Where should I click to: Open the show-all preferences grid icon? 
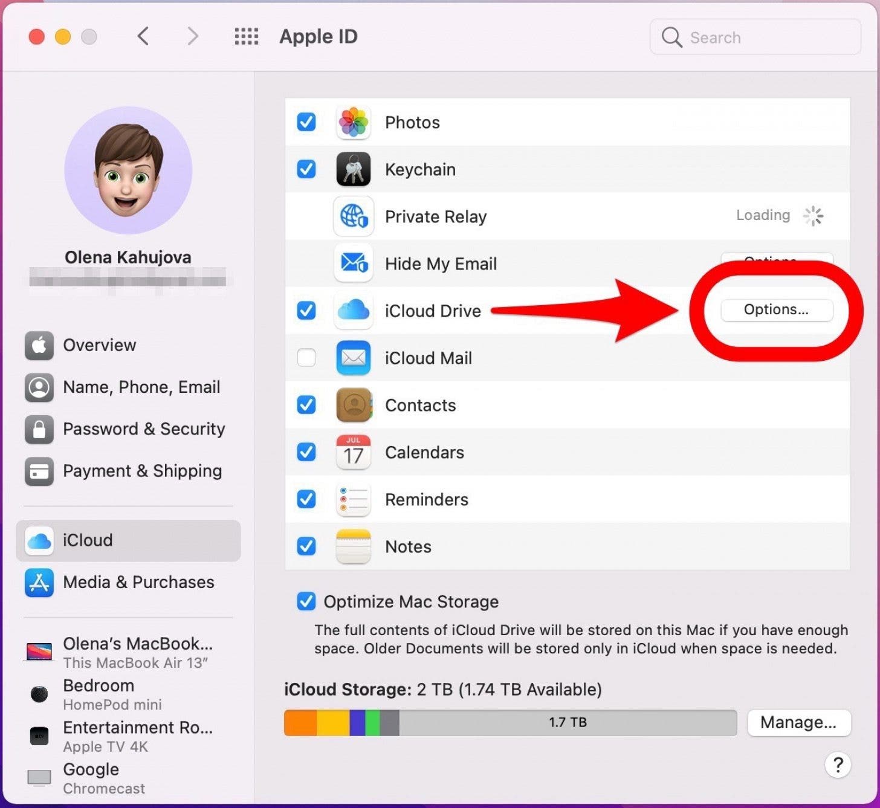[246, 37]
